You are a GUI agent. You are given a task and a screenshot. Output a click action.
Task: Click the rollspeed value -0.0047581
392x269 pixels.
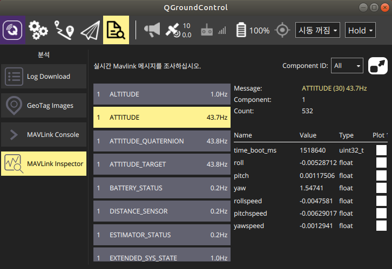(316, 201)
